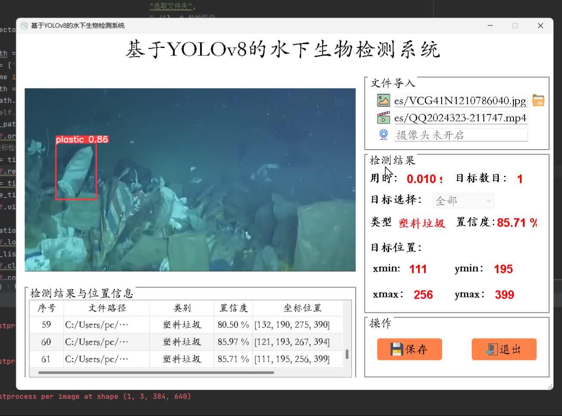The width and height of the screenshot is (562, 416).
Task: Select row 61 in the results table
Action: 185,359
